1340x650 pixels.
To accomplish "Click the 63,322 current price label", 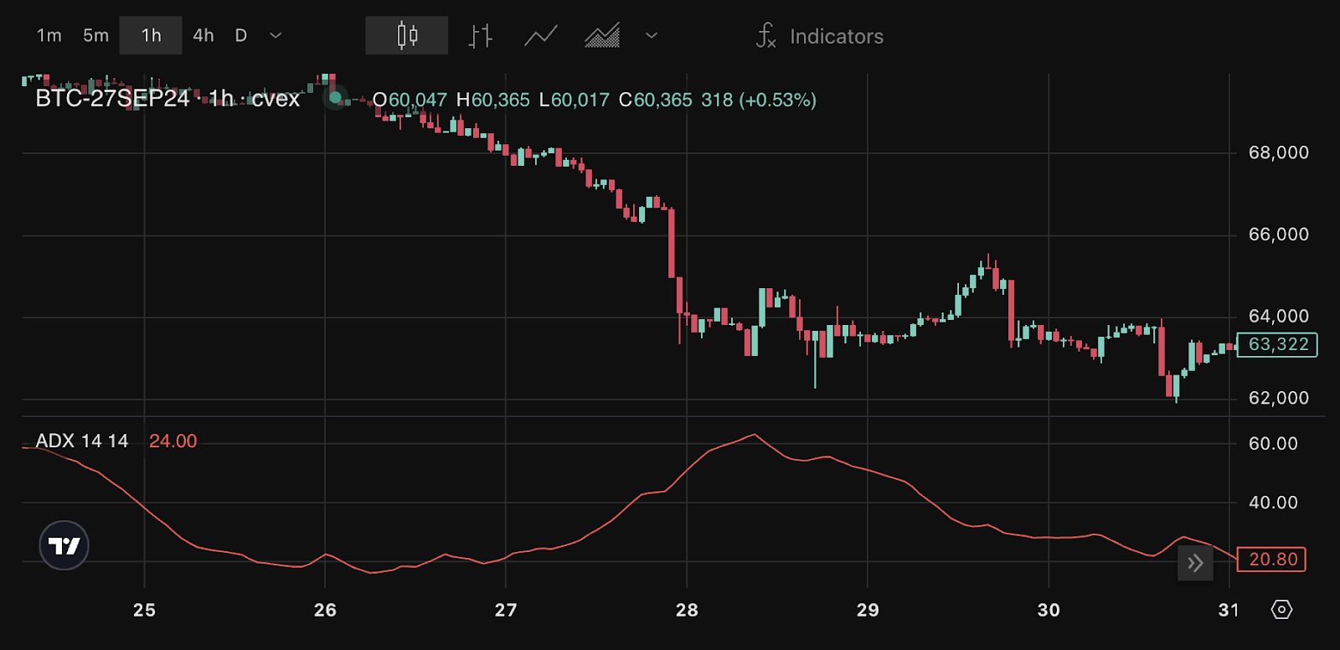I will click(x=1277, y=344).
